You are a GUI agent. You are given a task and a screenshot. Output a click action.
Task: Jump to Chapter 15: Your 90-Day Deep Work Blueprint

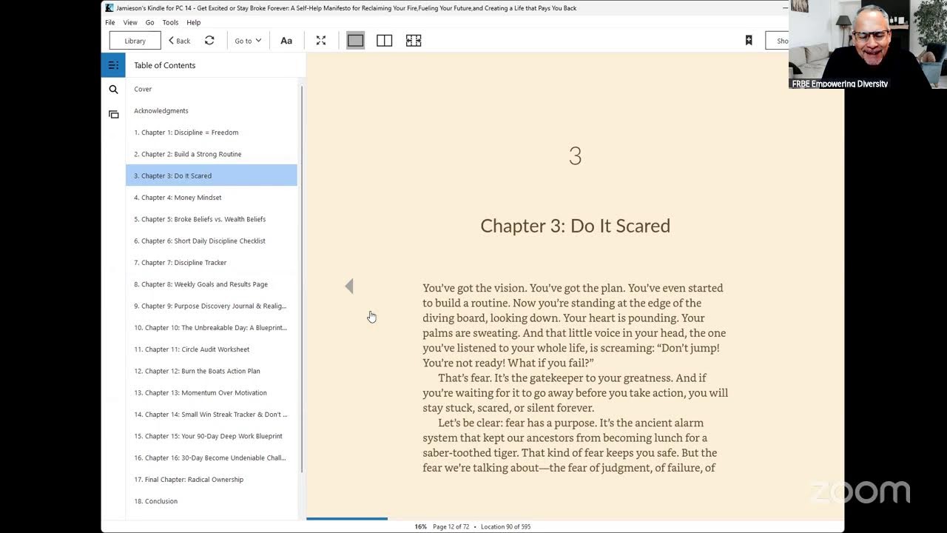pyautogui.click(x=211, y=436)
